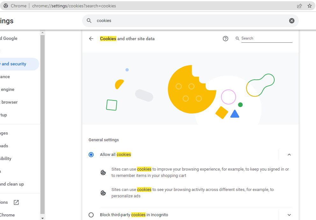Screen dimensions: 316x220
Task: Open the Default browser settings section
Action: pos(10,102)
